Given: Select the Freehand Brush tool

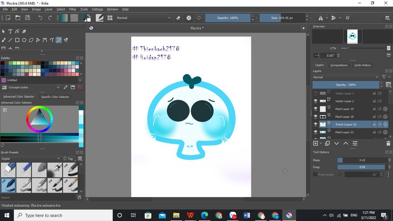Looking at the screenshot, I should 3,40.
